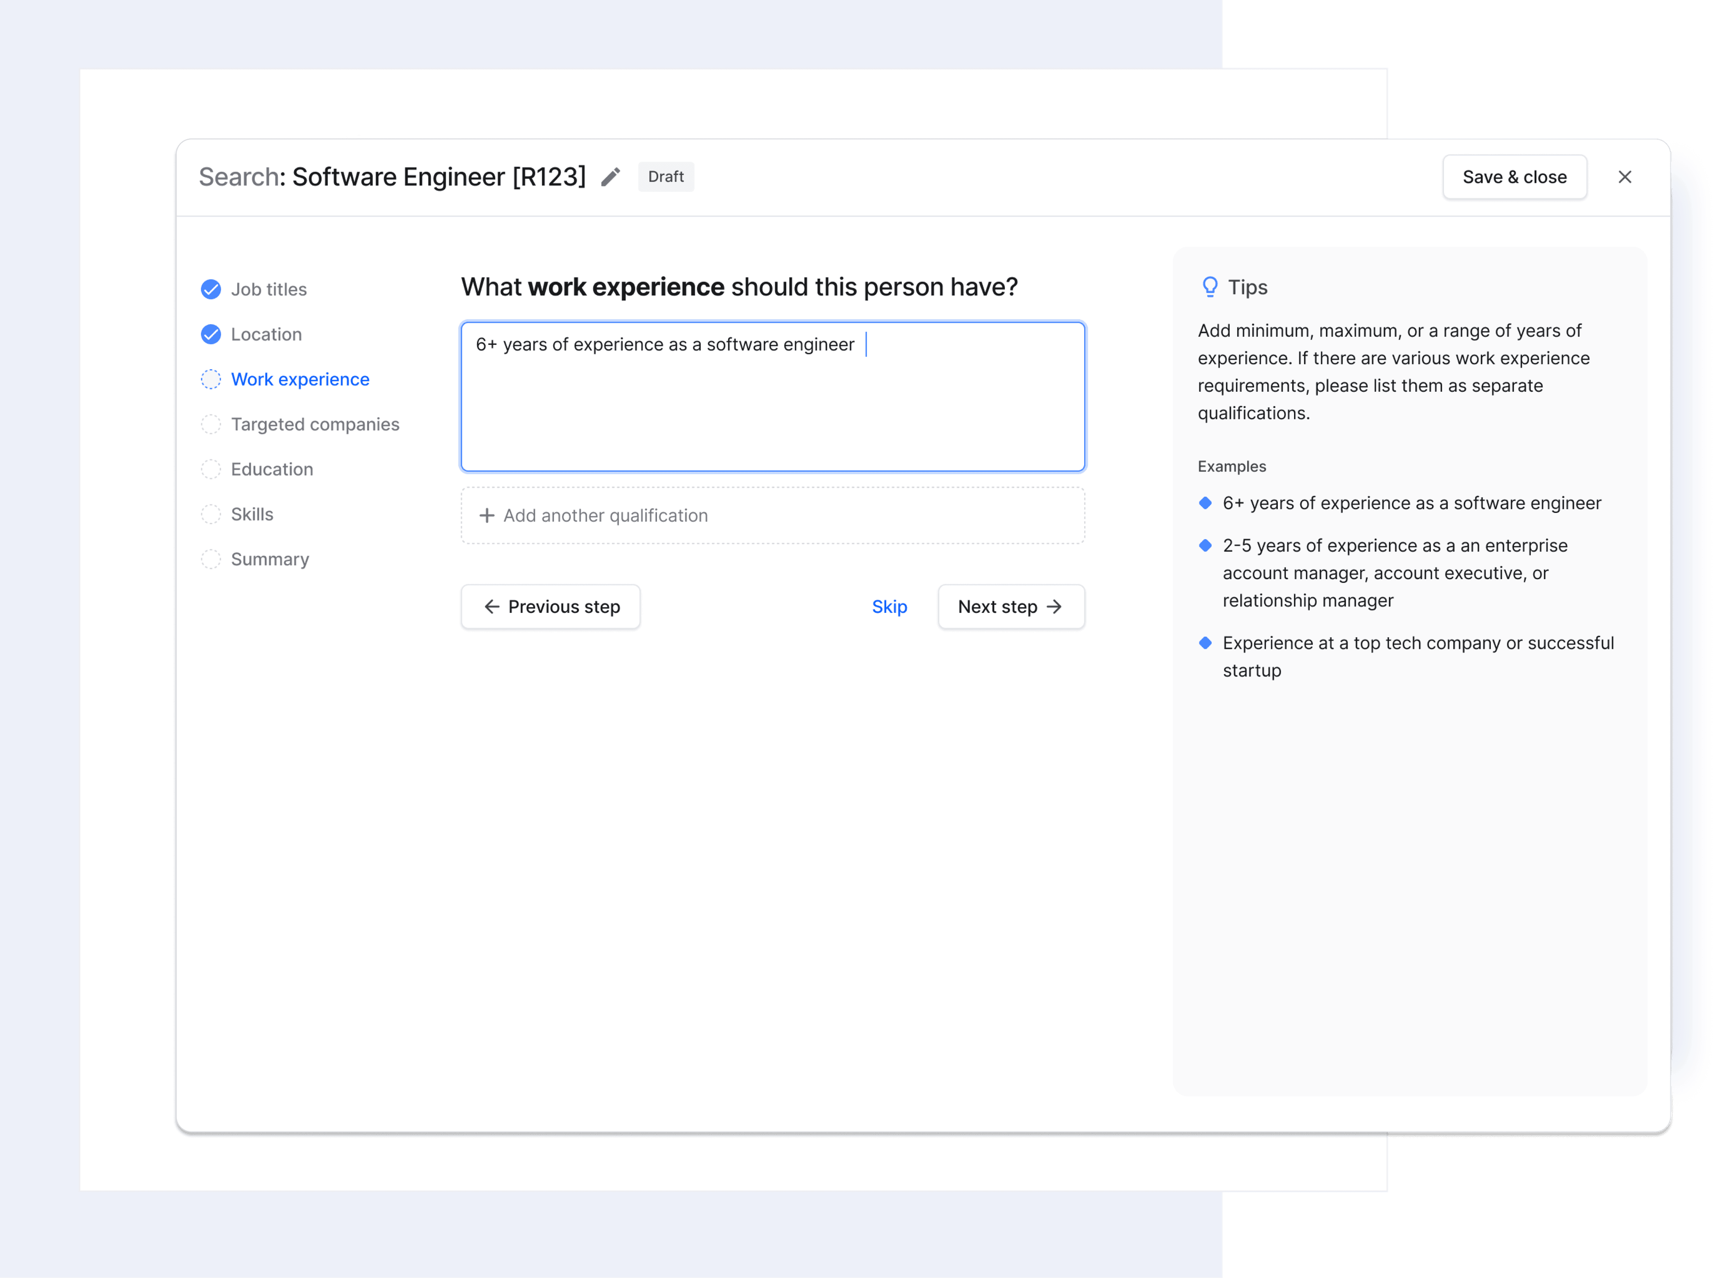Click the checkmark next to Location

[210, 334]
